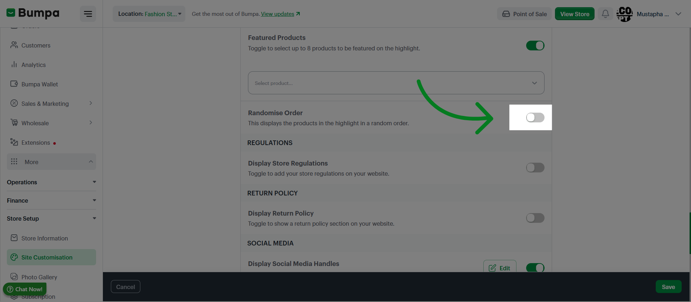Click the View Store button
This screenshot has height=302, width=691.
[575, 14]
